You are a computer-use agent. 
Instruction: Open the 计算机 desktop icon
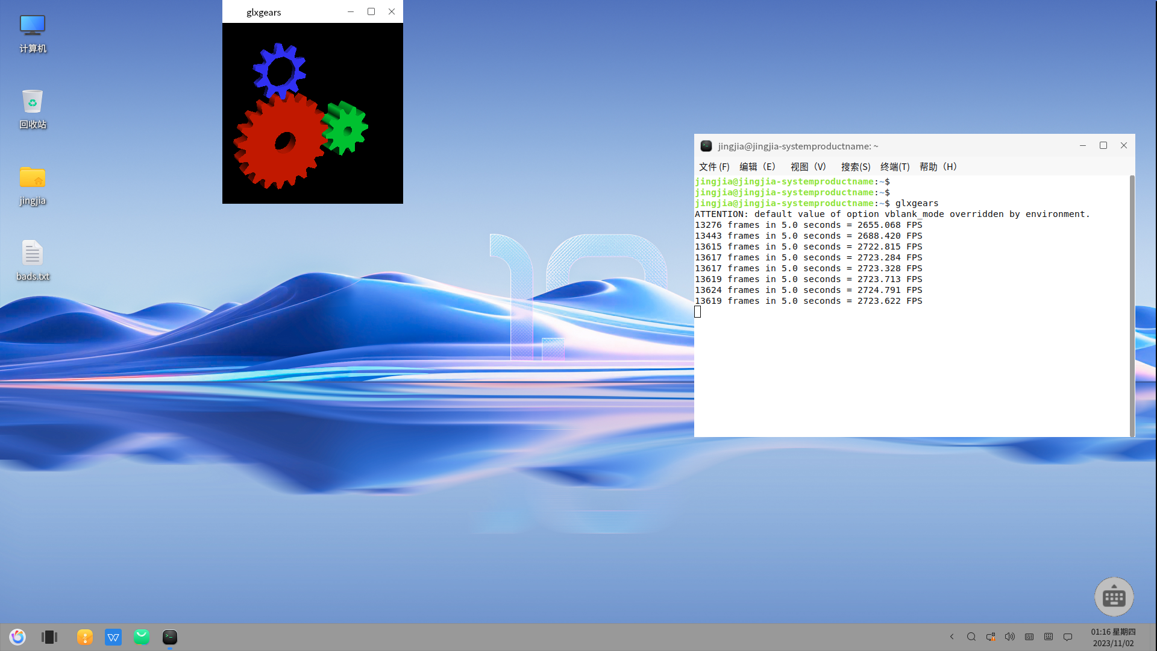[33, 33]
